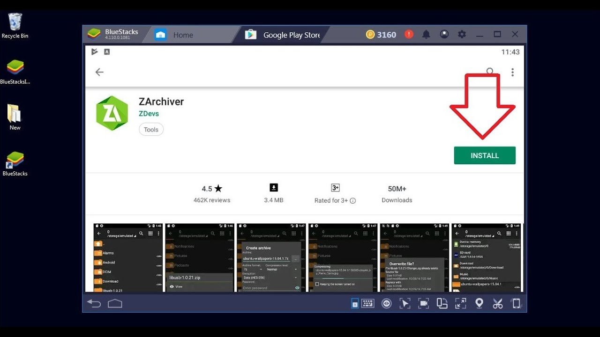Screen dimensions: 600x337
Task: Click the mouse cursor lock icon
Action: click(x=405, y=303)
